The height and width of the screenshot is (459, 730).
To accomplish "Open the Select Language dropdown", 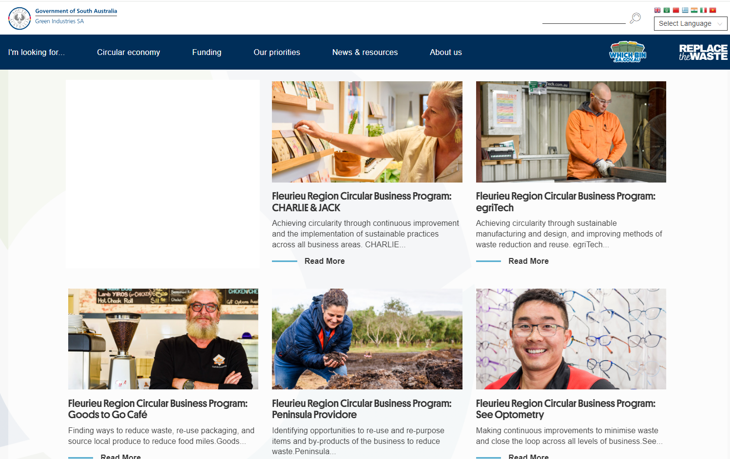I will click(x=691, y=23).
